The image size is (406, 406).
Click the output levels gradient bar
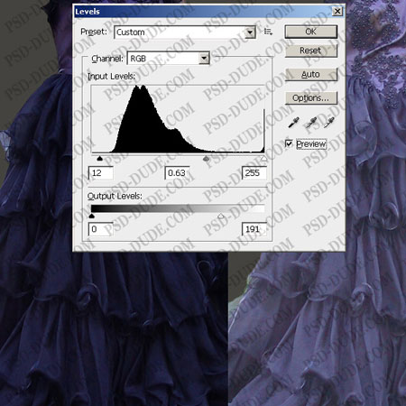coord(178,208)
